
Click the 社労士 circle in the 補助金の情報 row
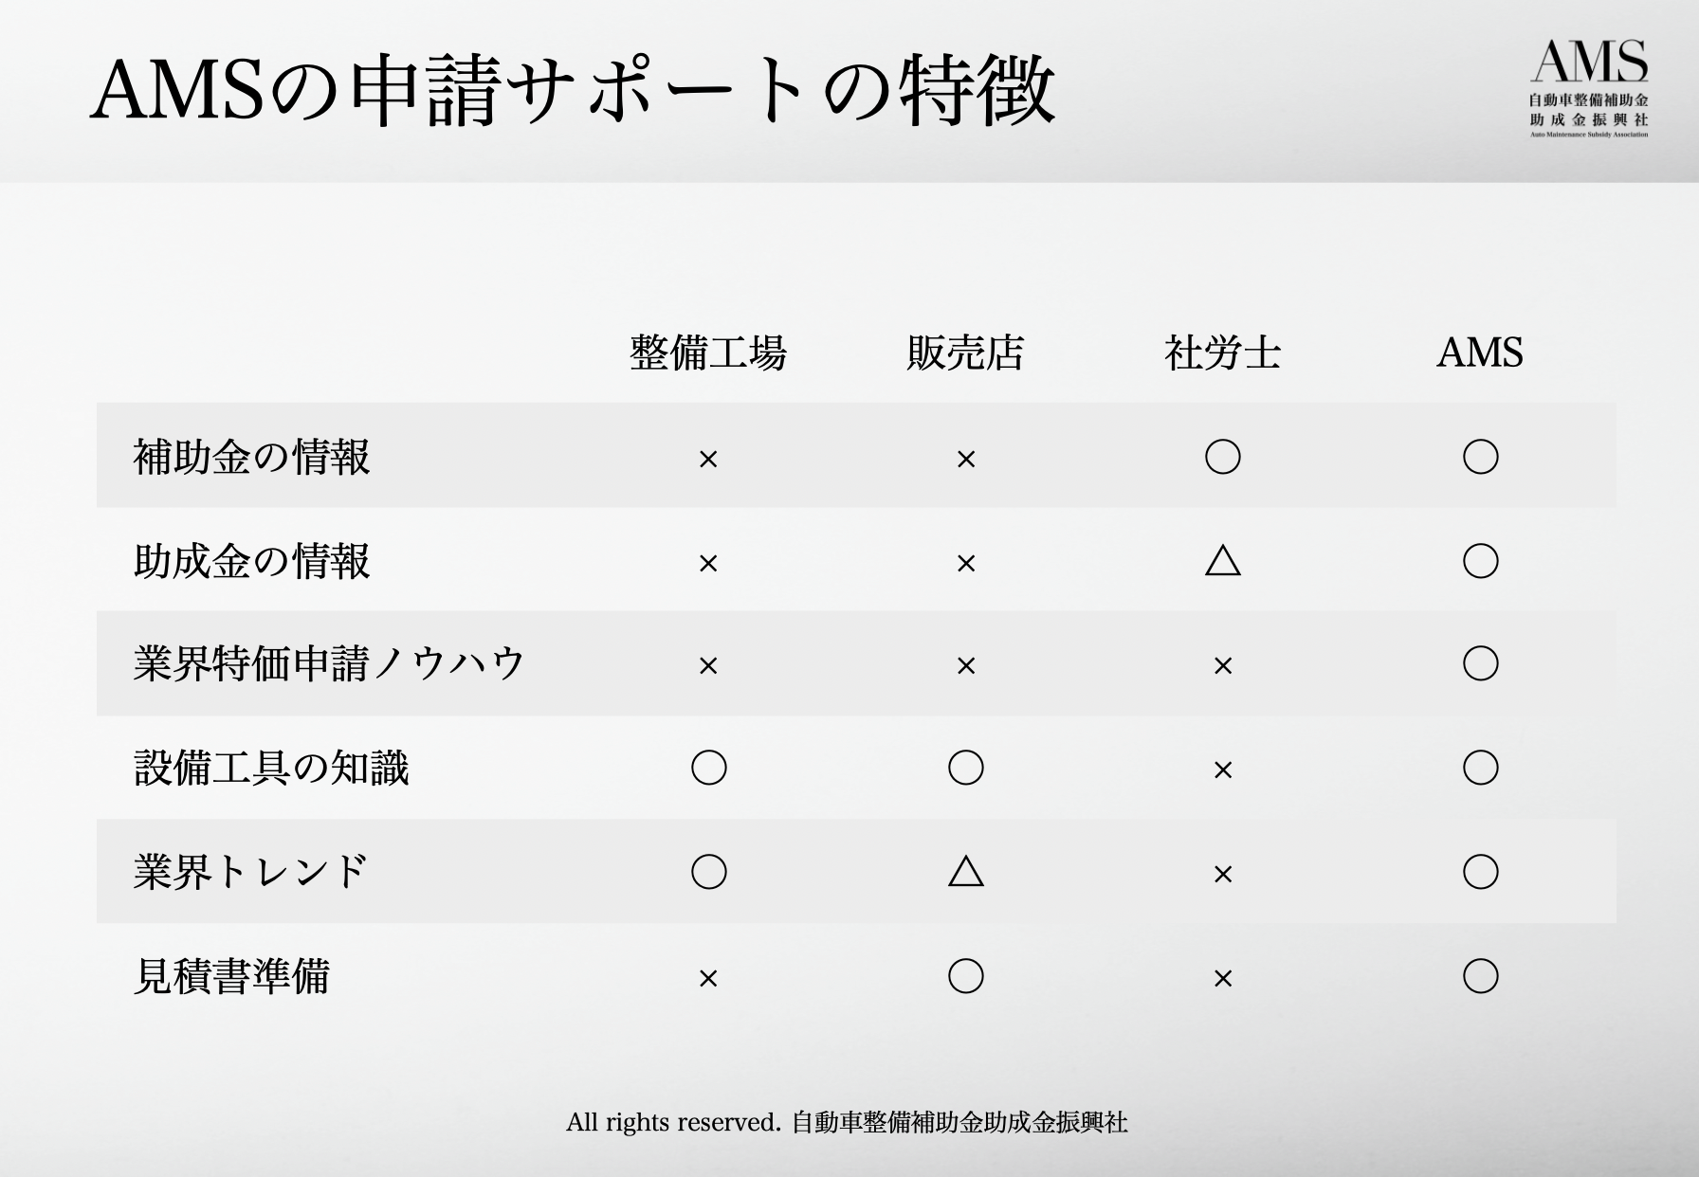click(1222, 457)
